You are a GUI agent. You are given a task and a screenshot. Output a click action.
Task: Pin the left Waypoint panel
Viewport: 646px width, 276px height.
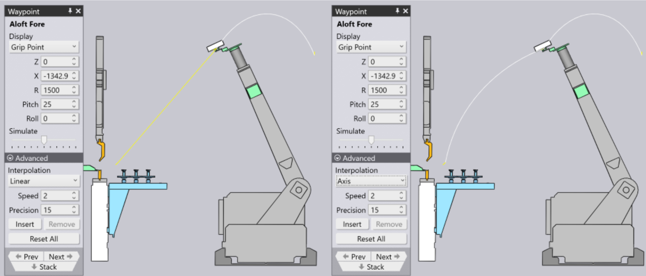click(70, 11)
